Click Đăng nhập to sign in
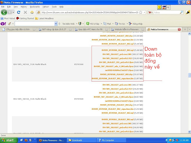Image resolution: width=191 pixels, height=143 pixels. click(x=136, y=24)
